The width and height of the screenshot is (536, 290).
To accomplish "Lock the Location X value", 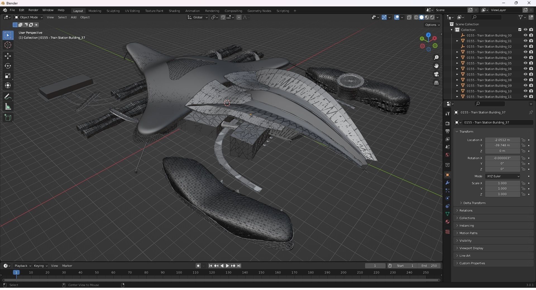I will pyautogui.click(x=523, y=140).
